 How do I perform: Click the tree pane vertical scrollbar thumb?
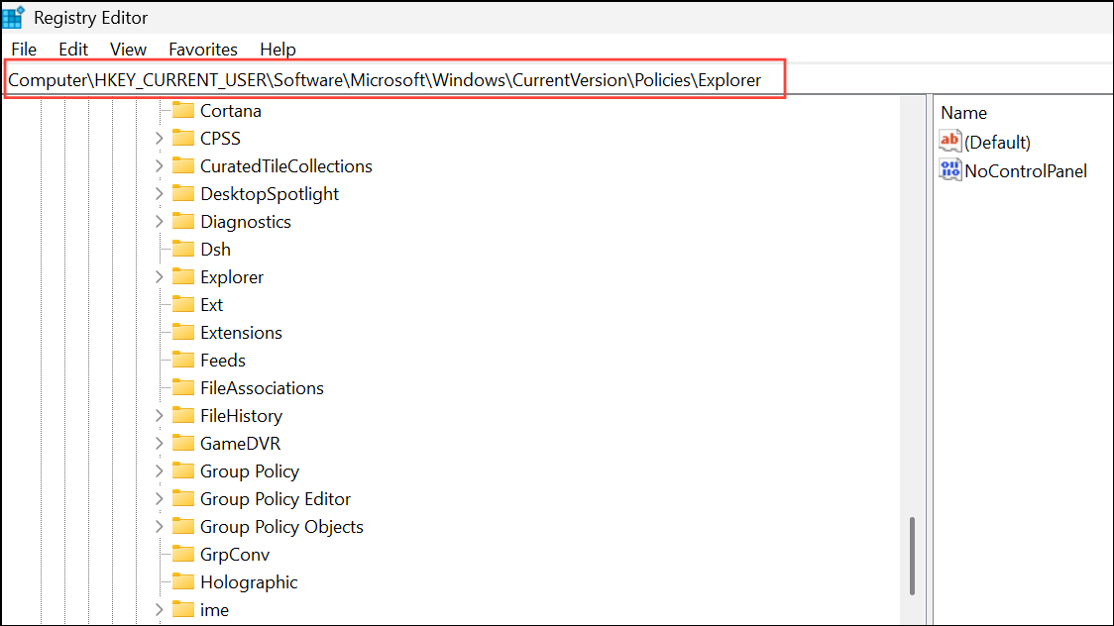point(912,556)
